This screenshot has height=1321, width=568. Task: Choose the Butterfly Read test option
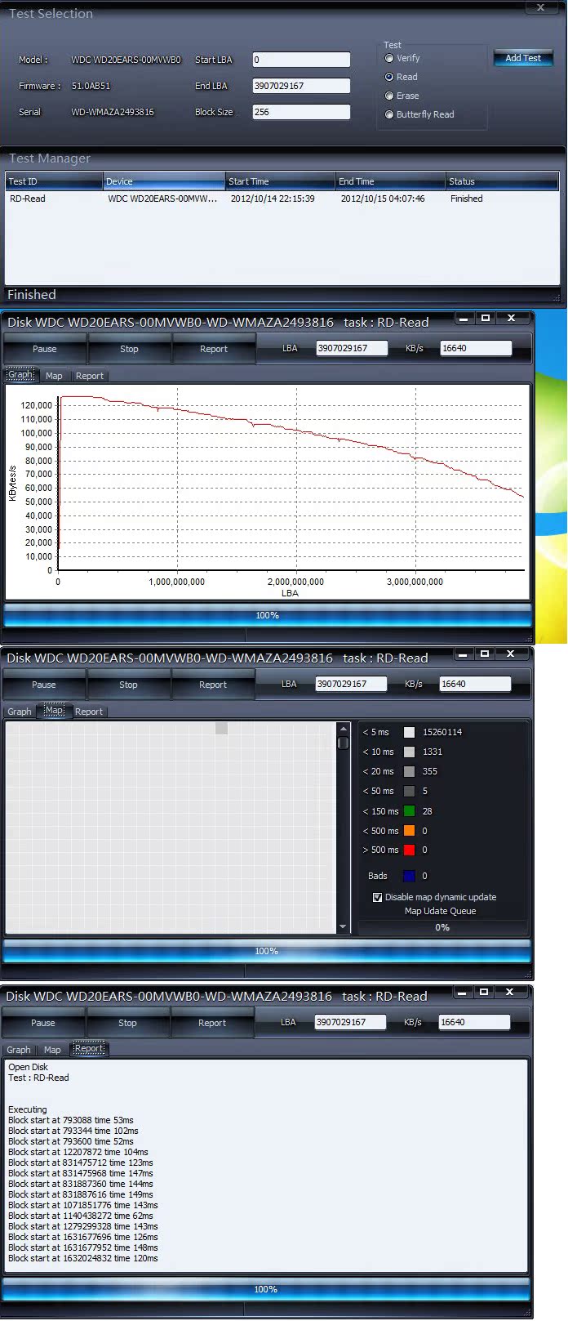click(389, 114)
